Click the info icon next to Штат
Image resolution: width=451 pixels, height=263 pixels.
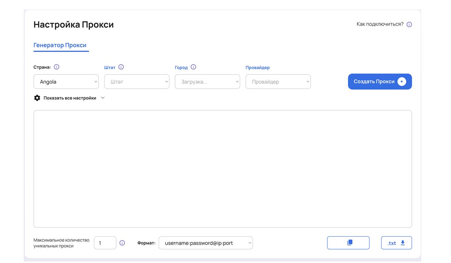tap(121, 67)
